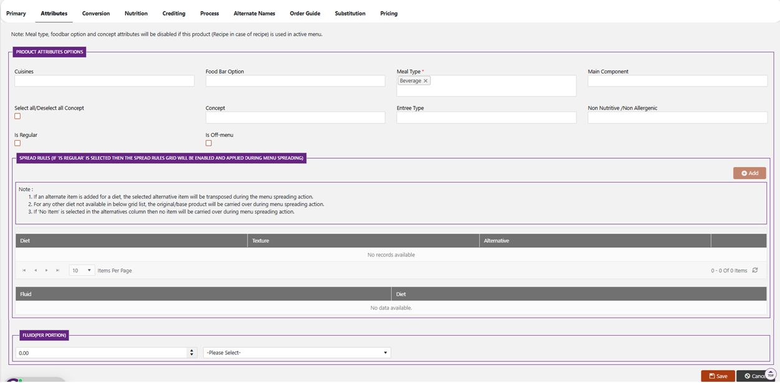Open the Crediting tab
The image size is (780, 383).
pyautogui.click(x=174, y=13)
